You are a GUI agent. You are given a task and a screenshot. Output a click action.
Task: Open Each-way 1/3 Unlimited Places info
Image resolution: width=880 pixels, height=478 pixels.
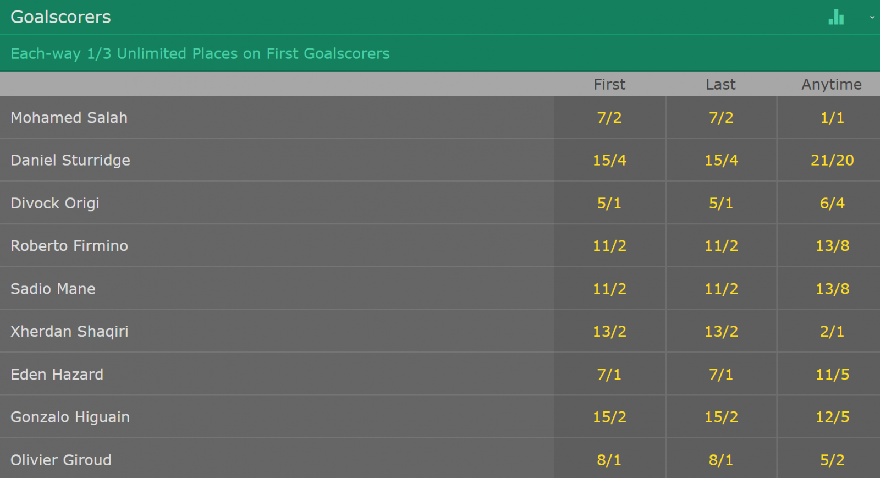pyautogui.click(x=200, y=53)
